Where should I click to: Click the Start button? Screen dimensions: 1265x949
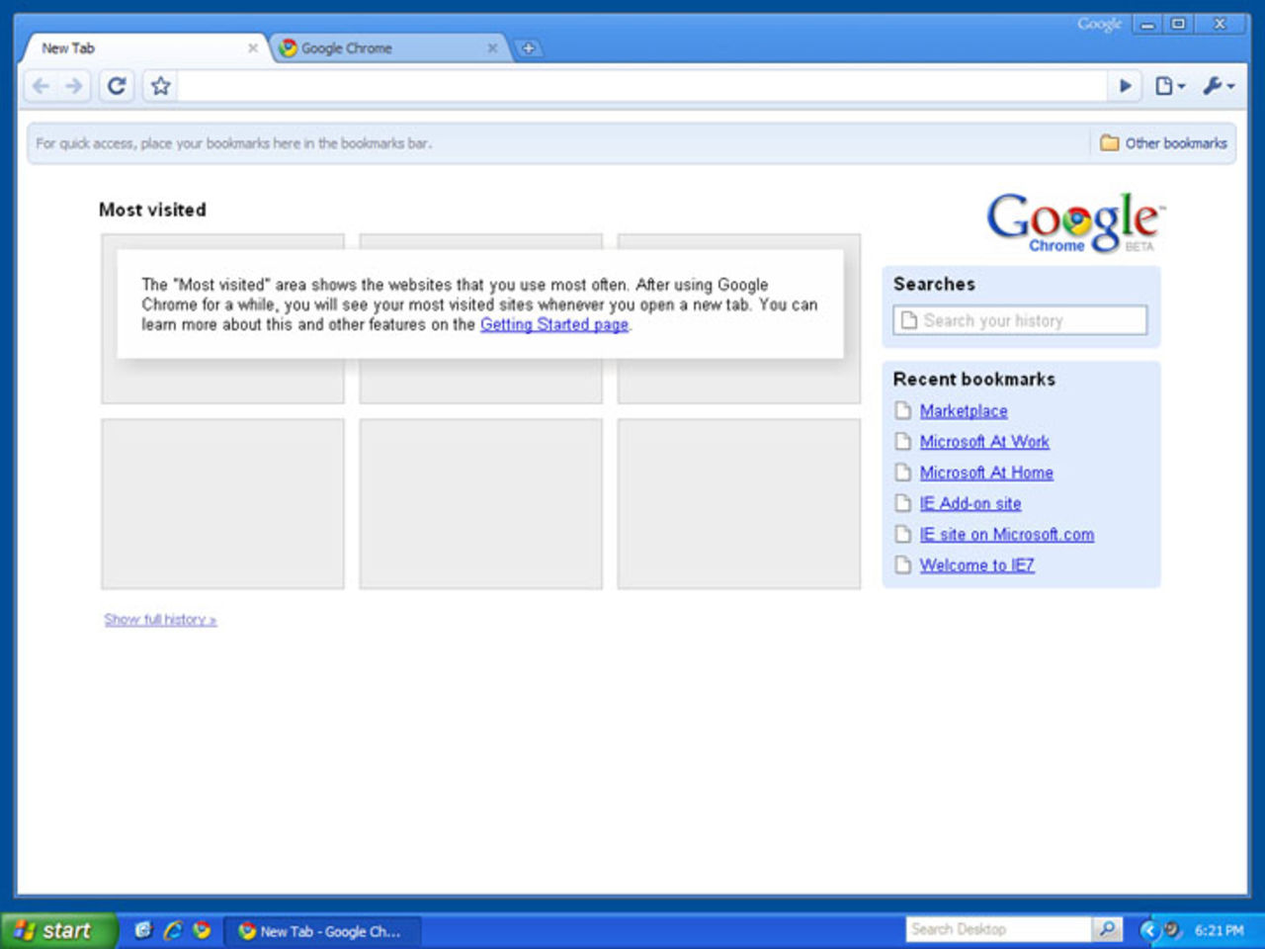59,930
